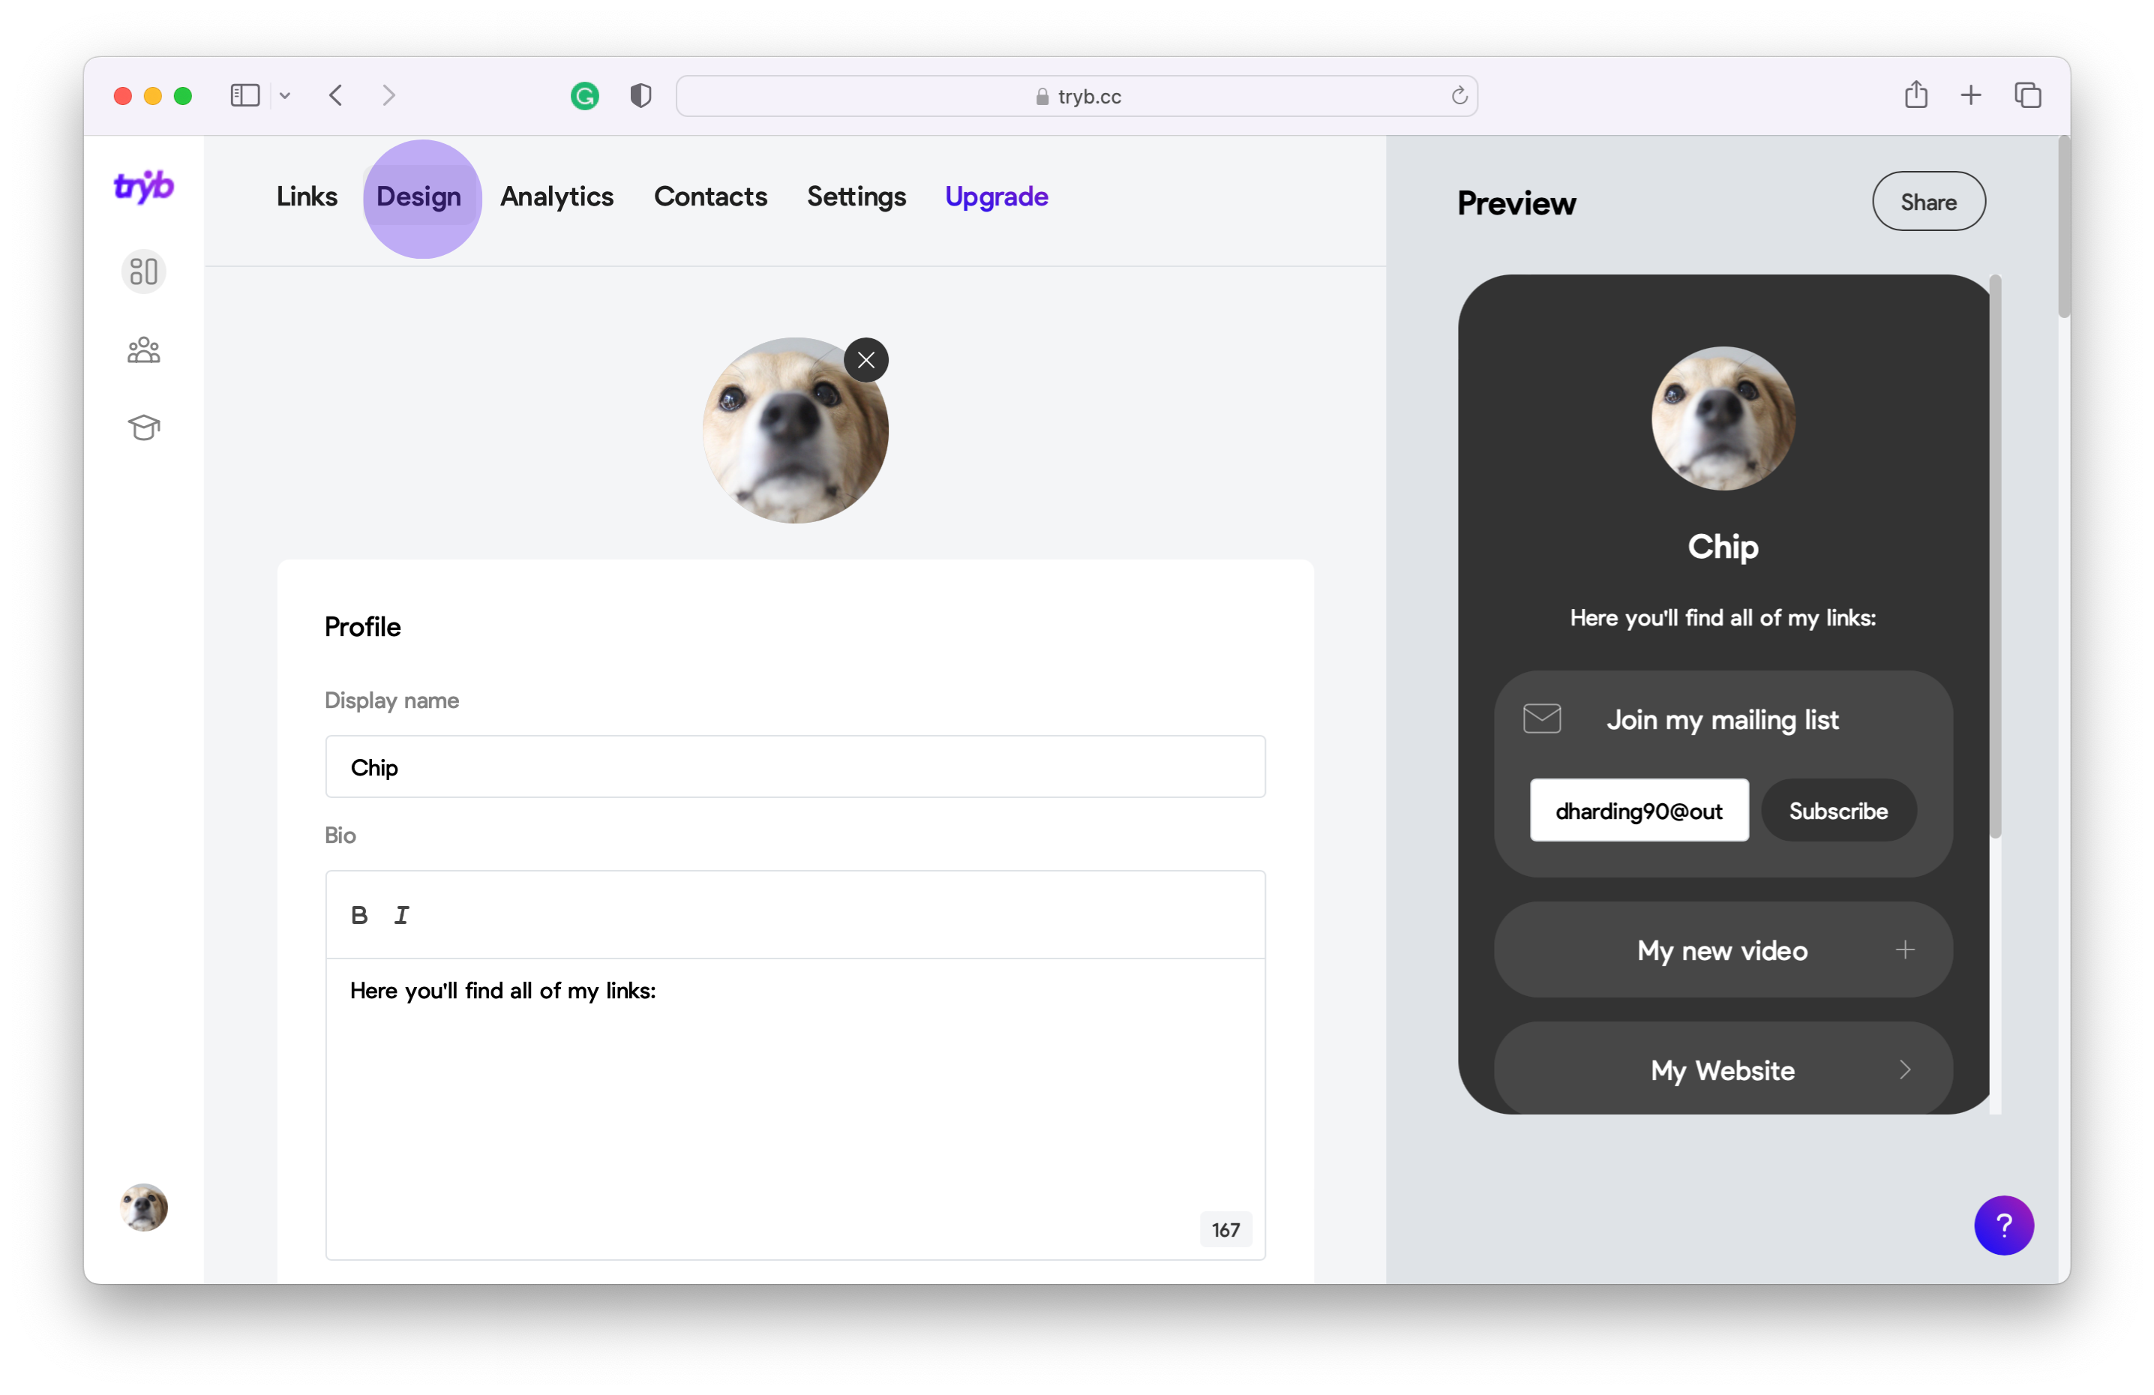This screenshot has height=1395, width=2154.
Task: Click the Subscribe button in preview
Action: (1838, 811)
